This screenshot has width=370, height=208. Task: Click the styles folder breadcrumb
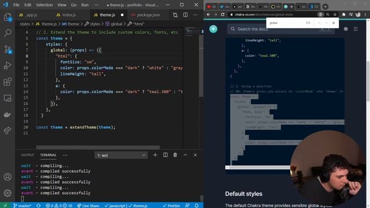[25, 24]
